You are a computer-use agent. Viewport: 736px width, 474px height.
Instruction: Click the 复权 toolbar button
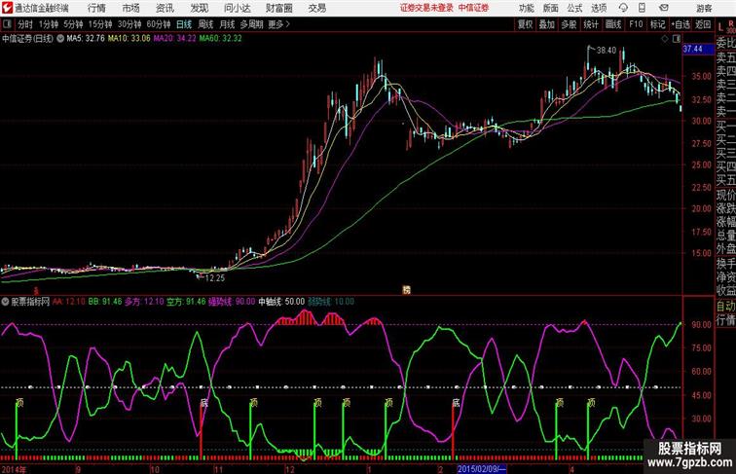525,24
